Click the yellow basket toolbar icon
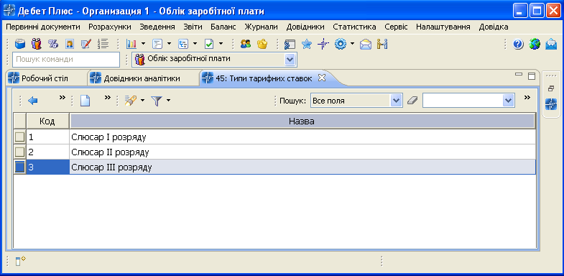This screenshot has height=276, width=564. [262, 45]
